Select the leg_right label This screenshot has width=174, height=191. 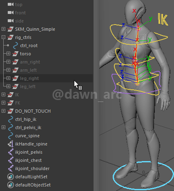(x=29, y=78)
